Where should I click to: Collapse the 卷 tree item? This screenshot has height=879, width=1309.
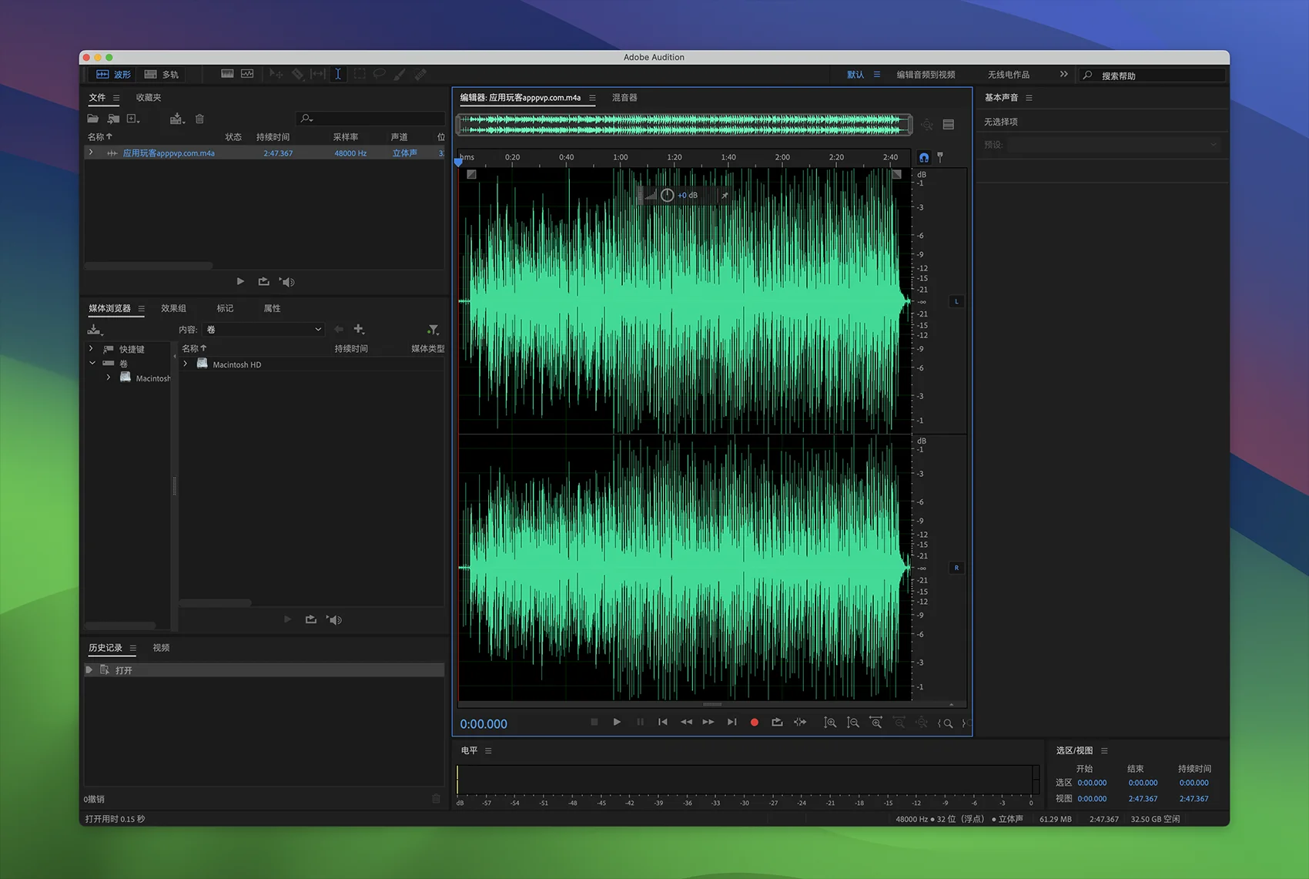point(92,363)
